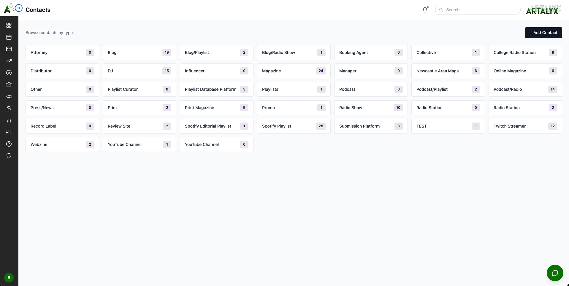Open the Magazine contact type card
The width and height of the screenshot is (569, 286).
[294, 71]
